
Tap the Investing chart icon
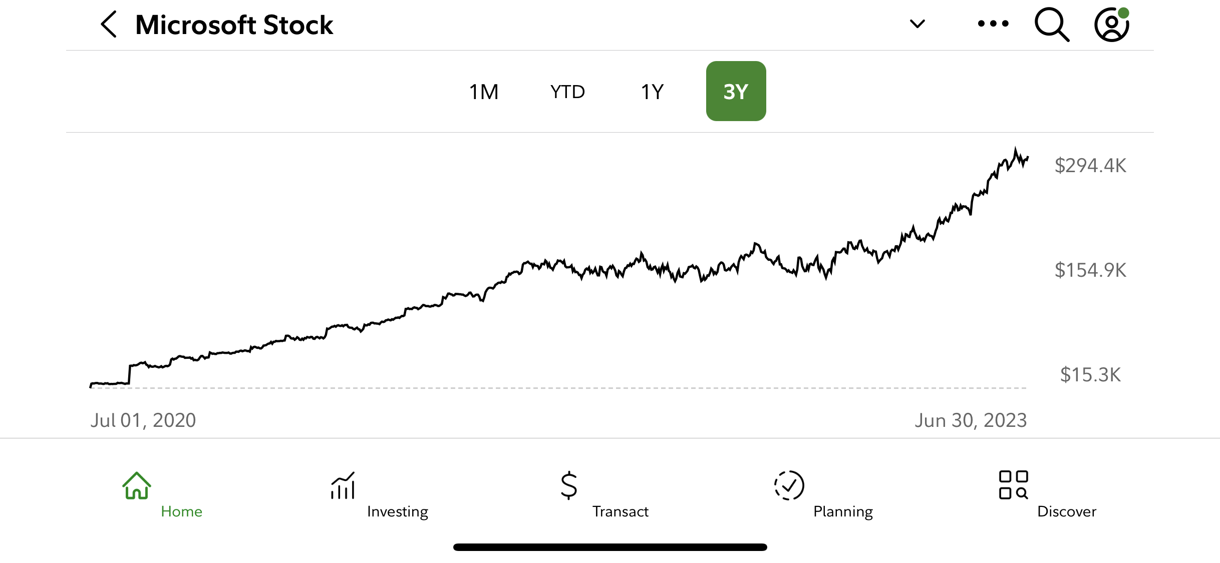pos(343,485)
